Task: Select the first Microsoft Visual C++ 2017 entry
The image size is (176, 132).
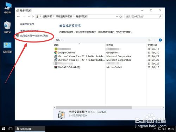Action: tap(108, 56)
